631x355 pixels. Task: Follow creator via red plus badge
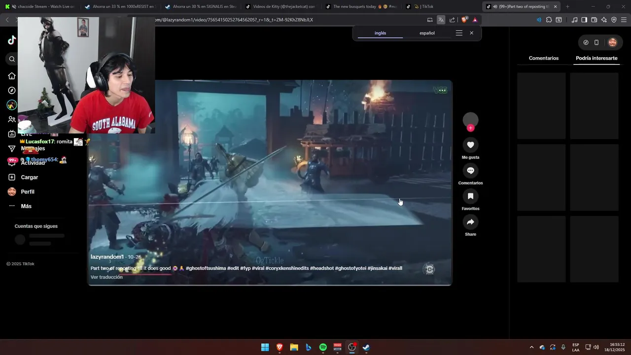pos(470,128)
